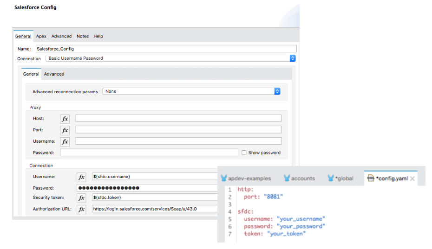Click the Name field with Salesforce_Config
The width and height of the screenshot is (432, 249).
pos(166,49)
